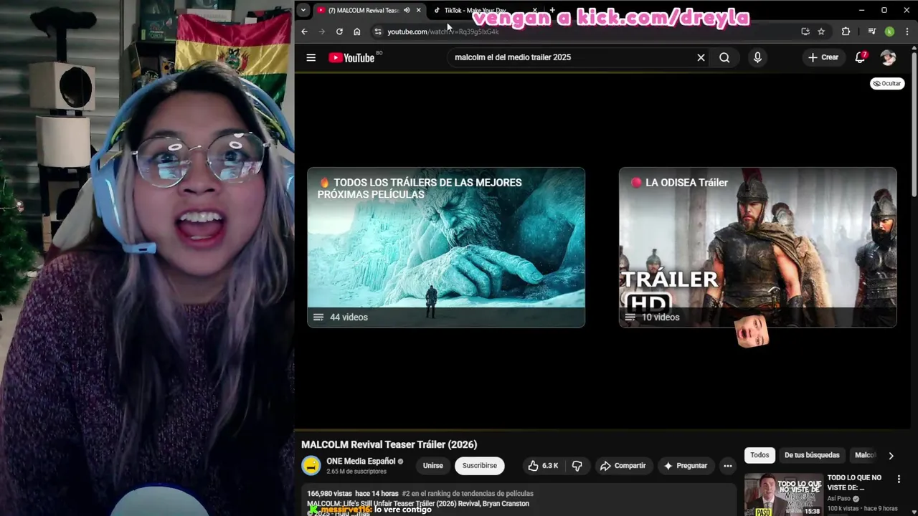The height and width of the screenshot is (516, 918).
Task: Open the notifications bell
Action: point(860,57)
